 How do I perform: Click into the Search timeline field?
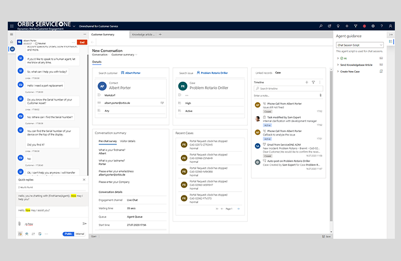click(x=288, y=88)
